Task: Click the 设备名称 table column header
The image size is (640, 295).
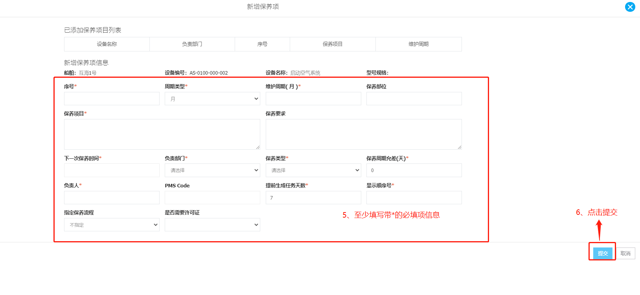Action: [107, 44]
